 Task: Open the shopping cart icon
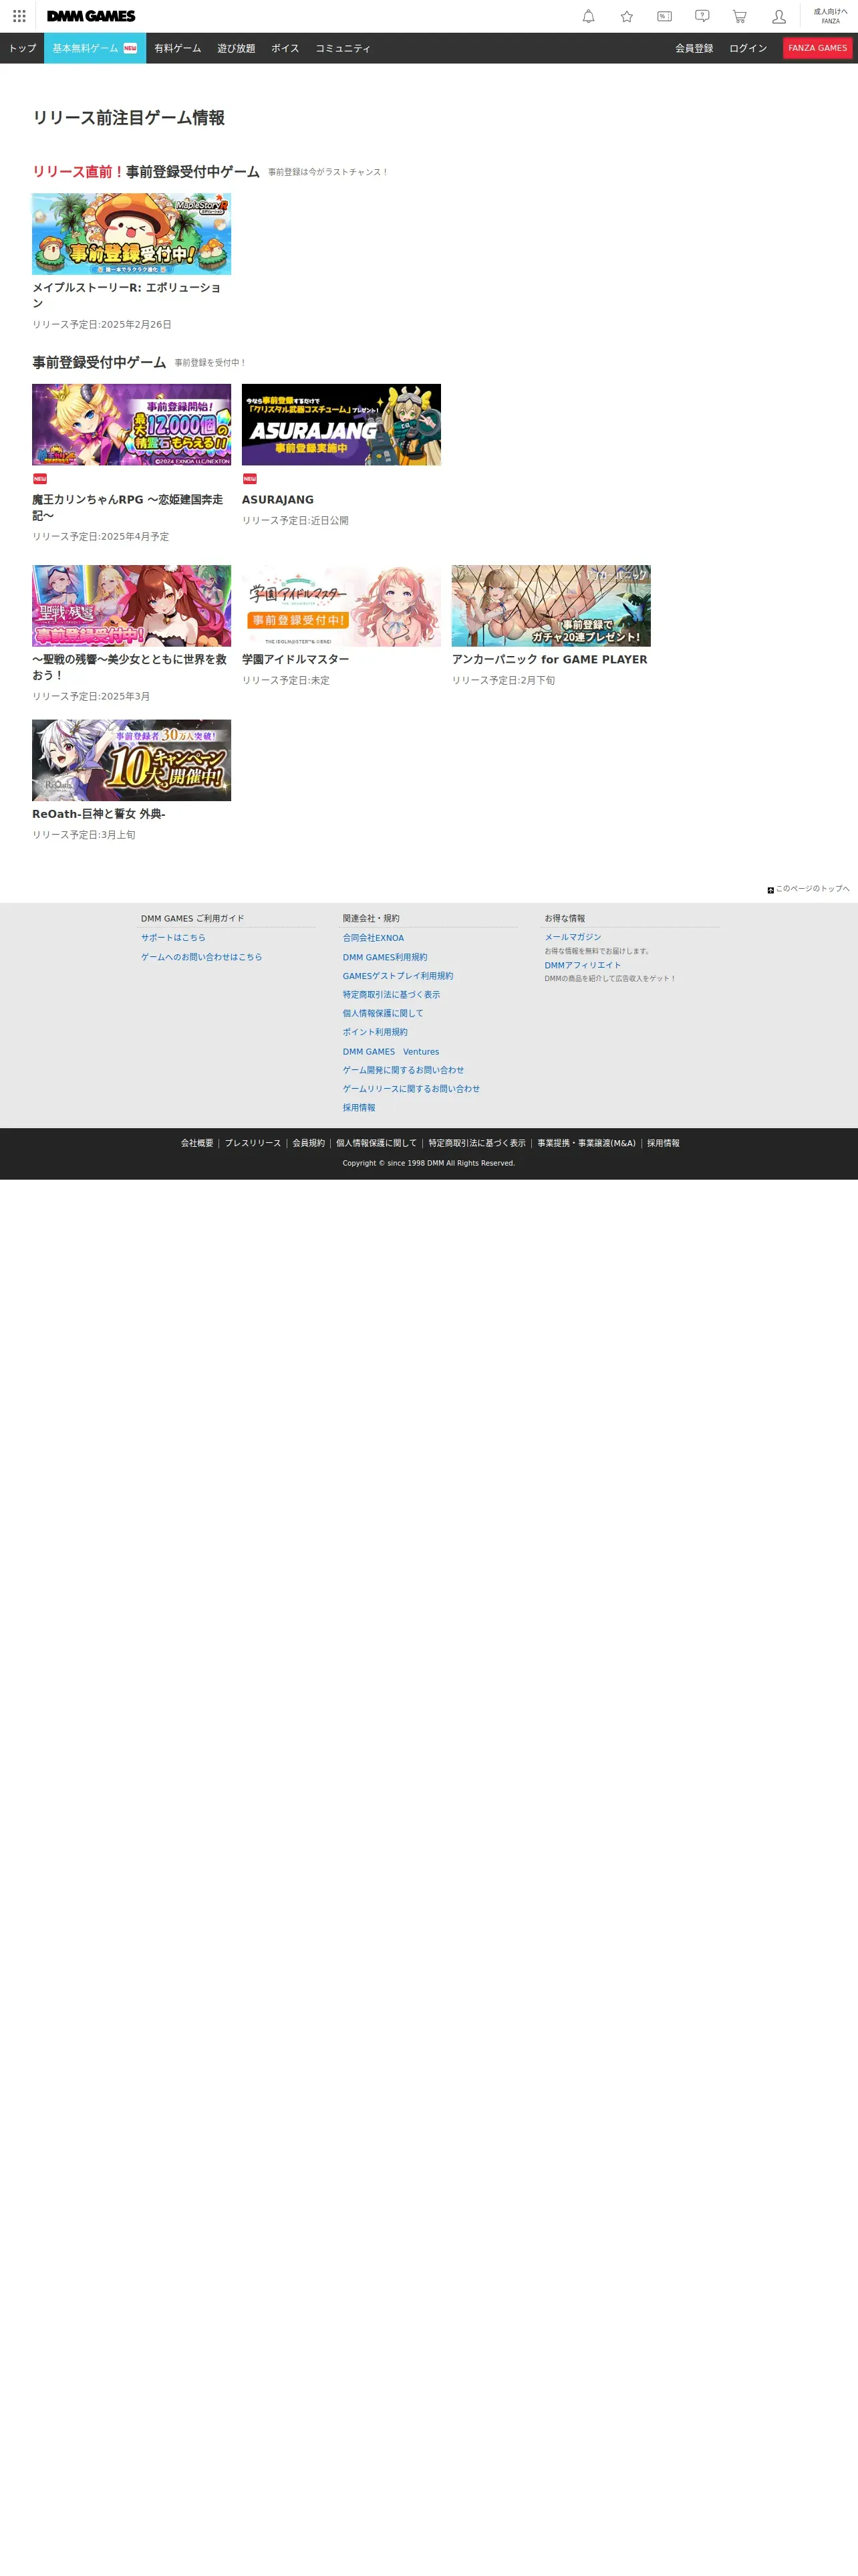coord(739,16)
